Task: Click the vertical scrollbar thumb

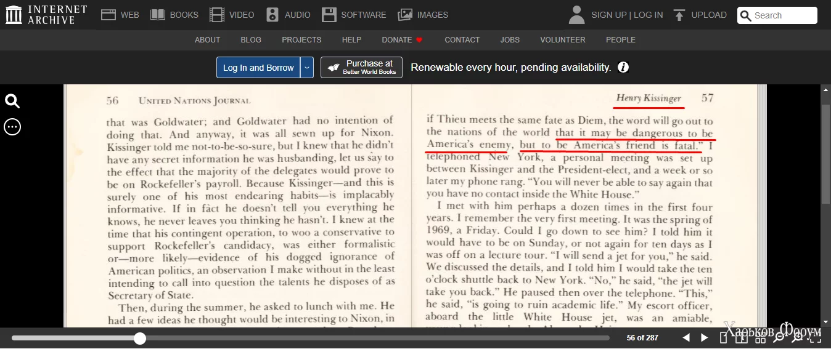Action: tap(826, 153)
